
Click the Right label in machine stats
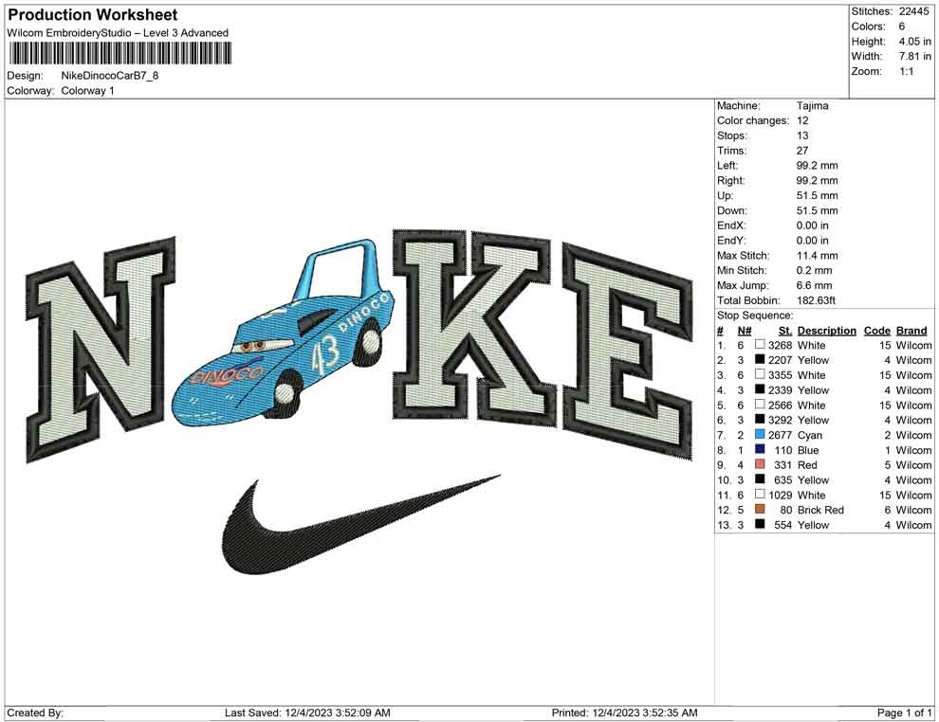click(730, 180)
